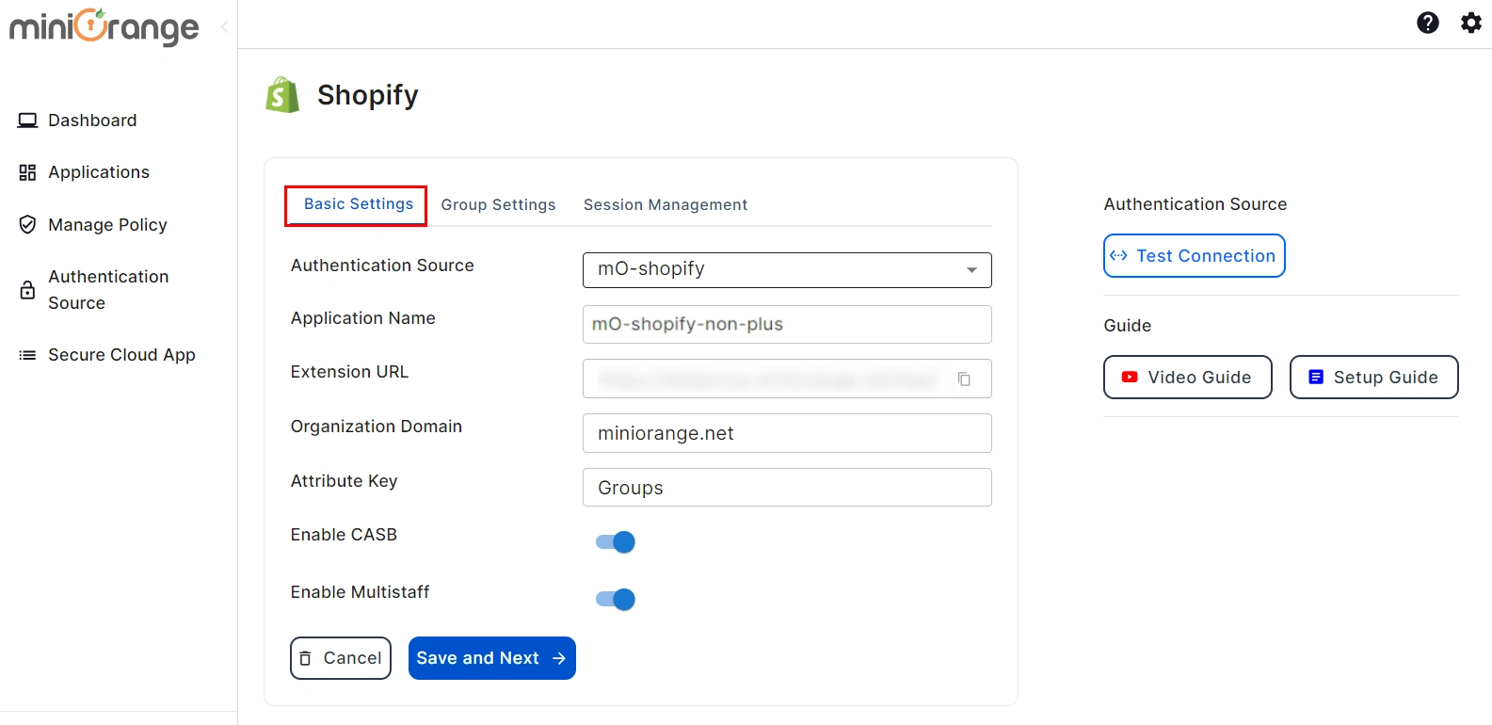Viewport: 1492px width, 725px height.
Task: Click the Manage Policy shield icon
Action: pos(28,225)
